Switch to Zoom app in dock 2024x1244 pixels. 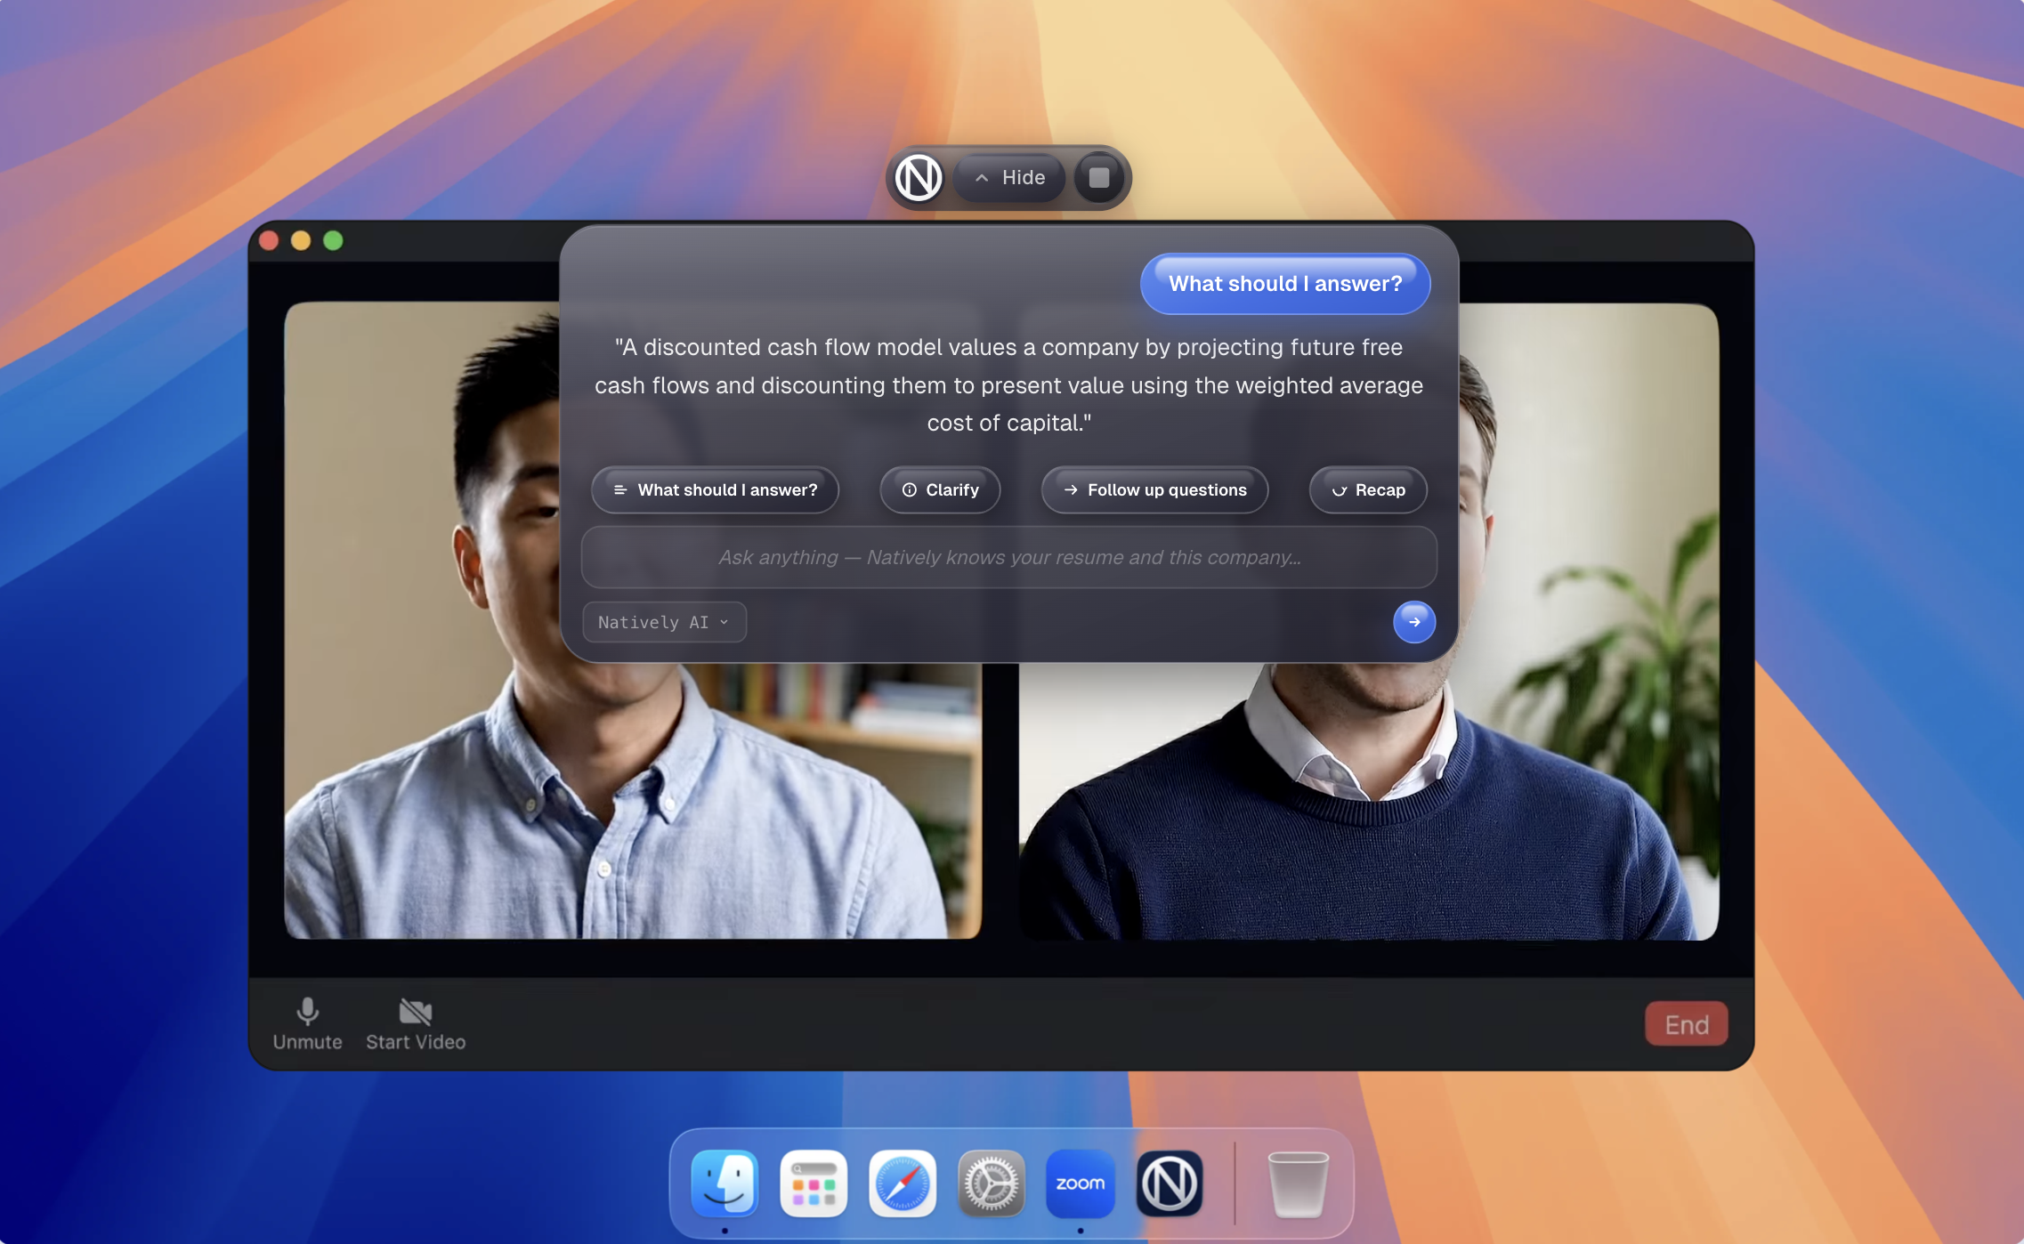point(1081,1183)
